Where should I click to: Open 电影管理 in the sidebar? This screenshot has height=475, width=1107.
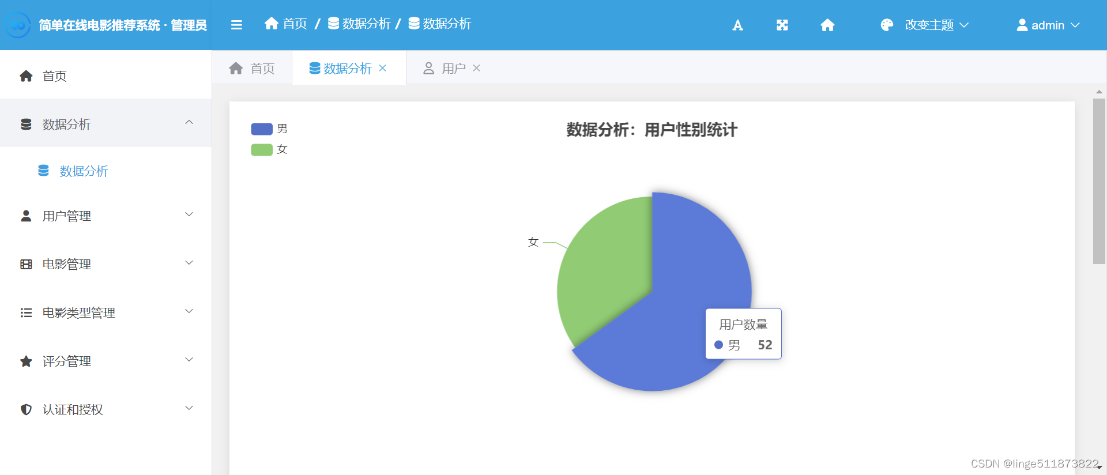tap(106, 264)
